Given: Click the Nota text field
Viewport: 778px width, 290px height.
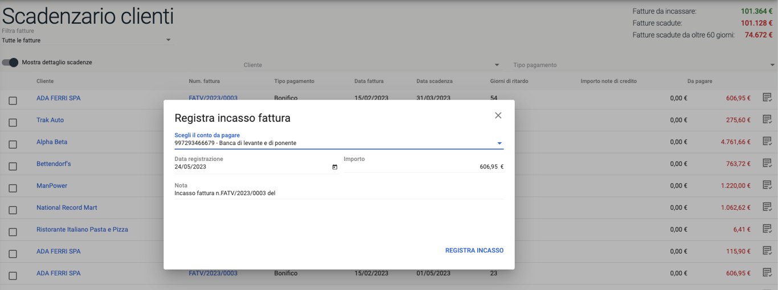Looking at the screenshot, I should [x=338, y=193].
